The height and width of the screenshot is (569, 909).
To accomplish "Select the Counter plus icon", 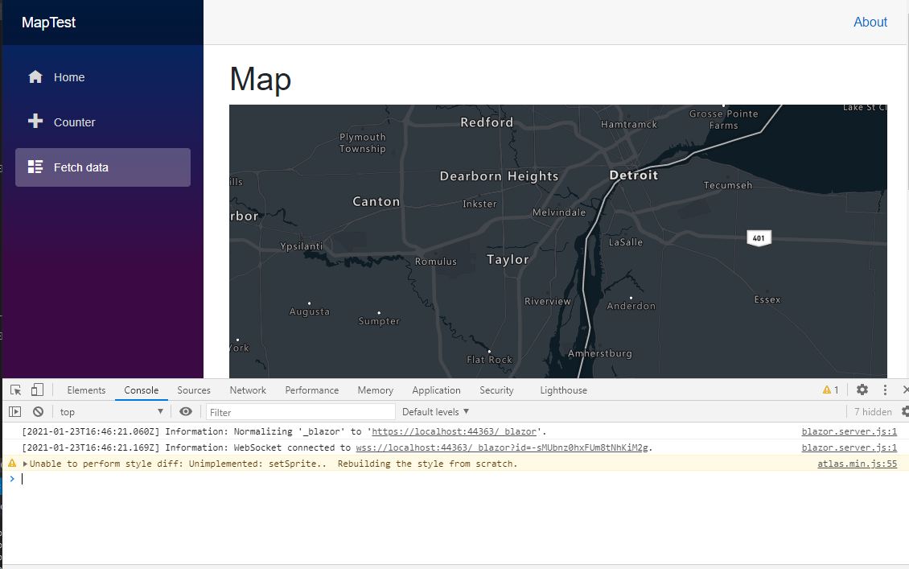I will (35, 122).
